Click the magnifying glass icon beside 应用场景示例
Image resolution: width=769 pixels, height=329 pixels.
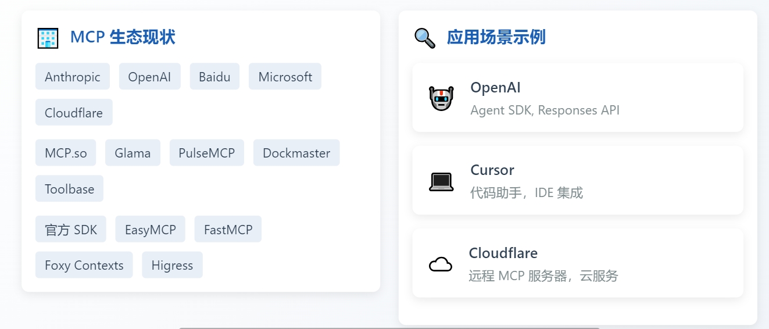pyautogui.click(x=424, y=38)
